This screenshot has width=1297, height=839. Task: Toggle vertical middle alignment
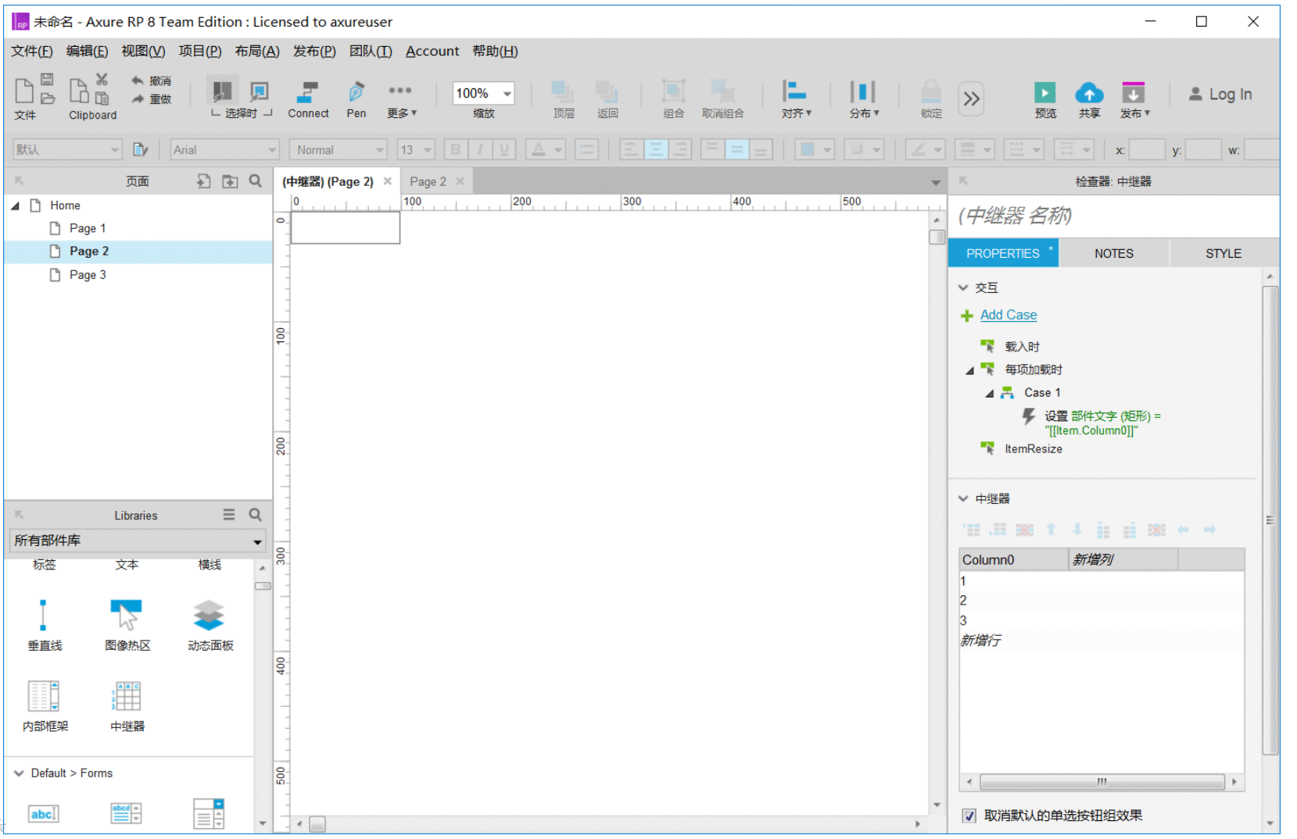coord(736,149)
